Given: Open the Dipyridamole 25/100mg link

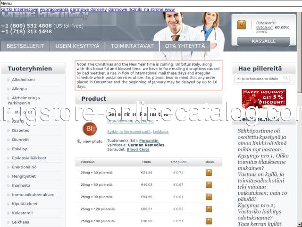Looking at the screenshot, I should pyautogui.click(x=130, y=121).
